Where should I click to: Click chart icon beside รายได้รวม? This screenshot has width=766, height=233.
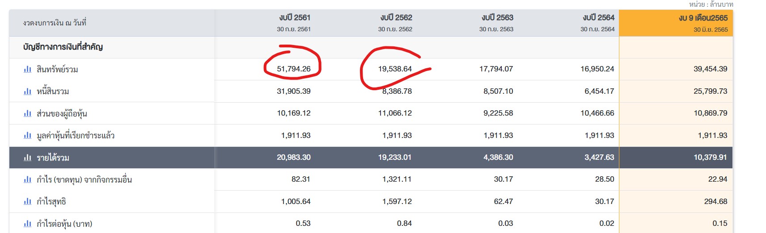click(28, 158)
